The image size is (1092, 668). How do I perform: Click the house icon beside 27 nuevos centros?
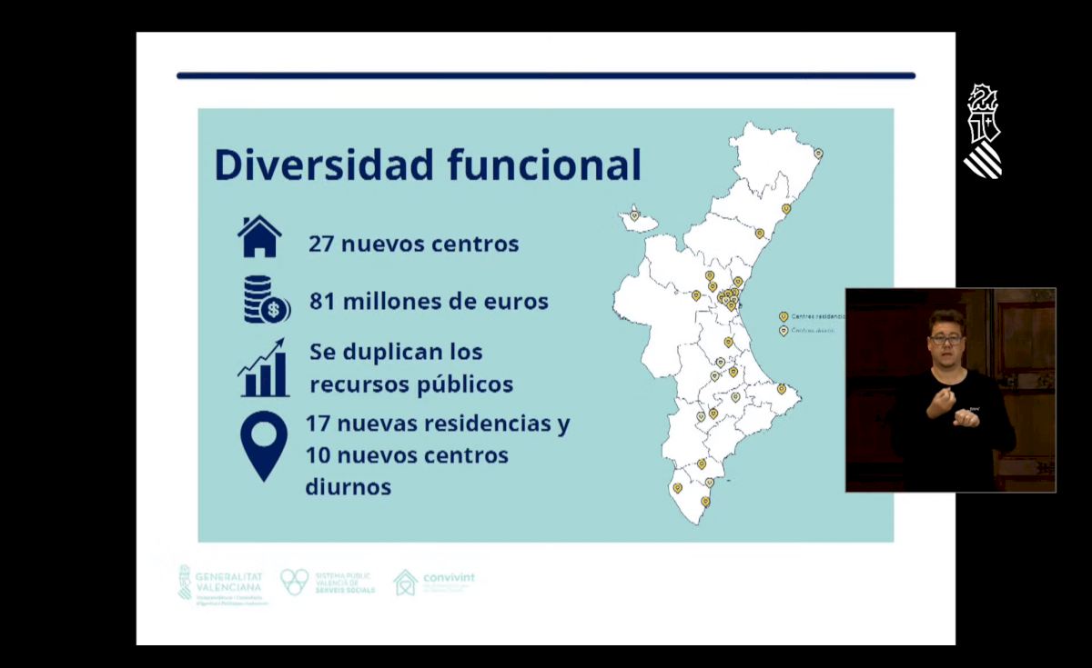[259, 237]
